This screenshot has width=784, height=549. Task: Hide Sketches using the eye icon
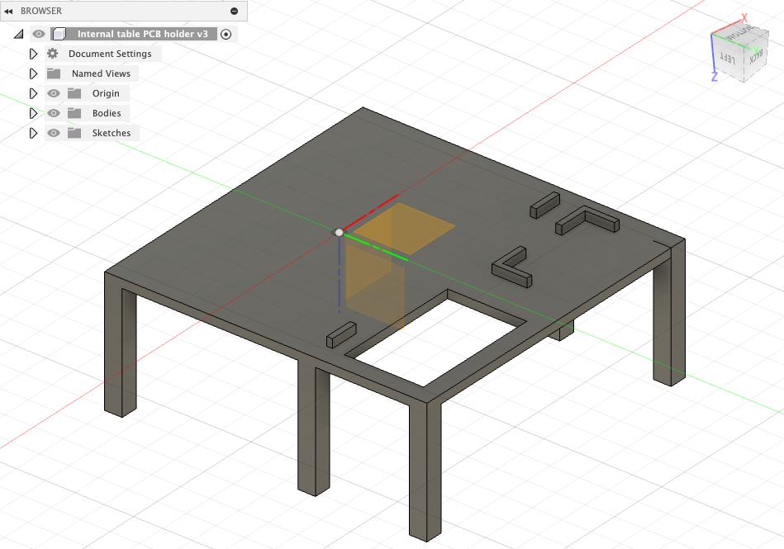click(54, 133)
